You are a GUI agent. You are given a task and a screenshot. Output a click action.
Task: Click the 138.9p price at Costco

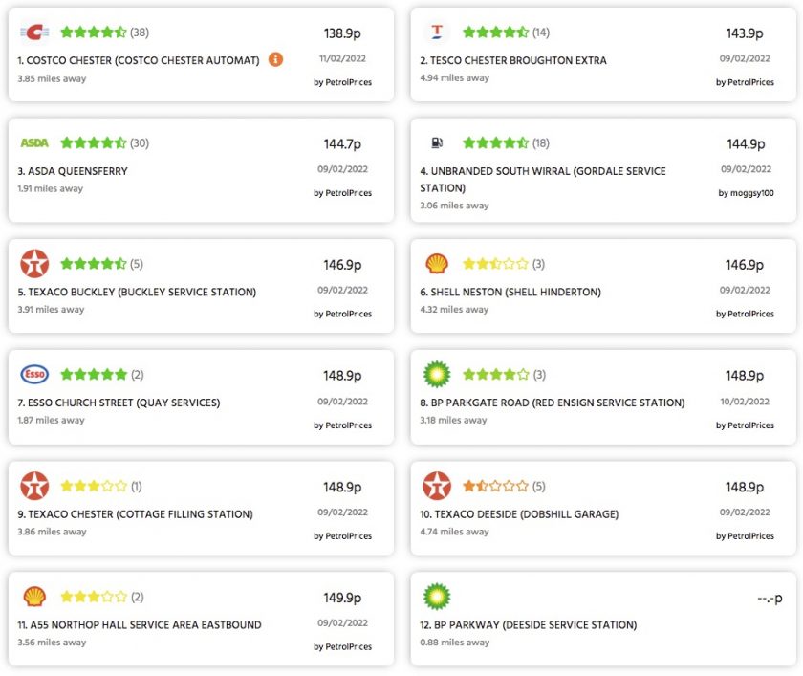pos(342,33)
